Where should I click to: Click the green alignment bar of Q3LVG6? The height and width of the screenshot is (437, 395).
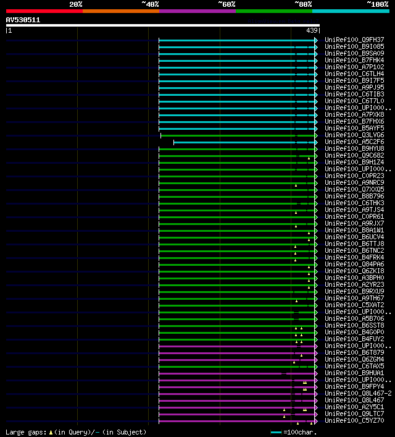pyautogui.click(x=238, y=136)
